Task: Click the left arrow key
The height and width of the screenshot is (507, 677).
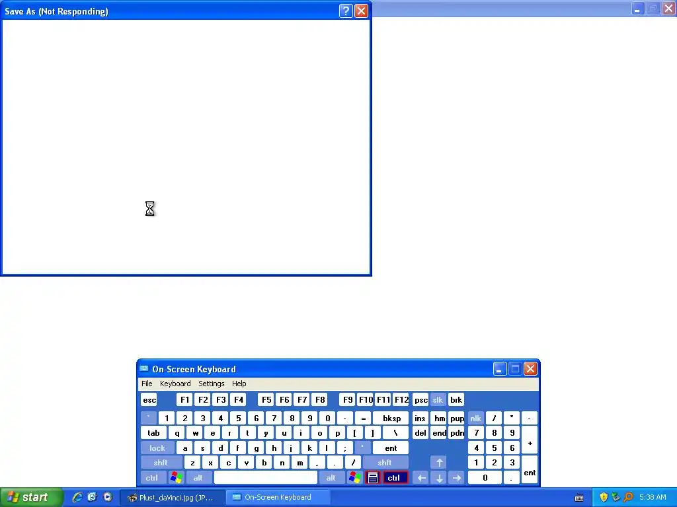Action: pyautogui.click(x=421, y=478)
